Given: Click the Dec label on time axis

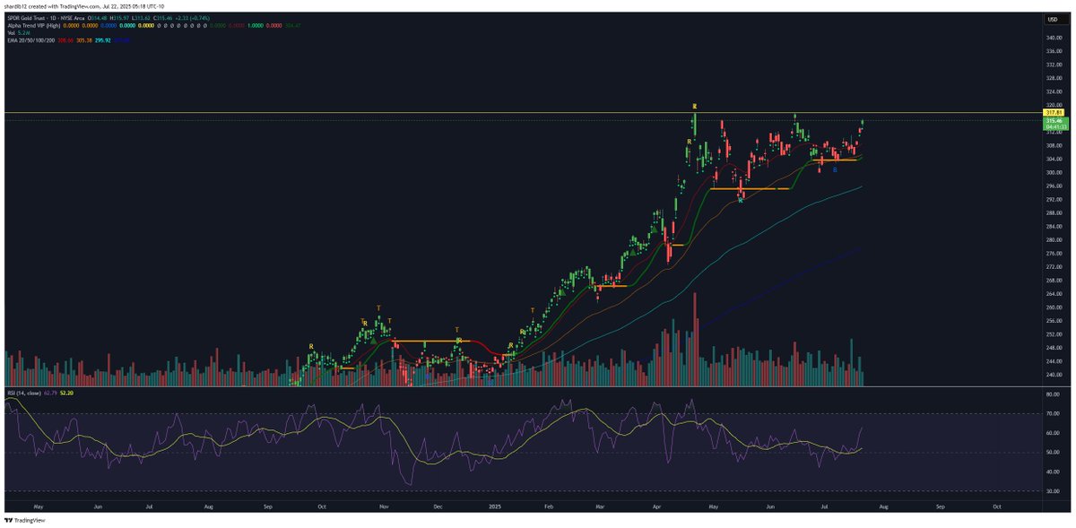Looking at the screenshot, I should (x=438, y=506).
